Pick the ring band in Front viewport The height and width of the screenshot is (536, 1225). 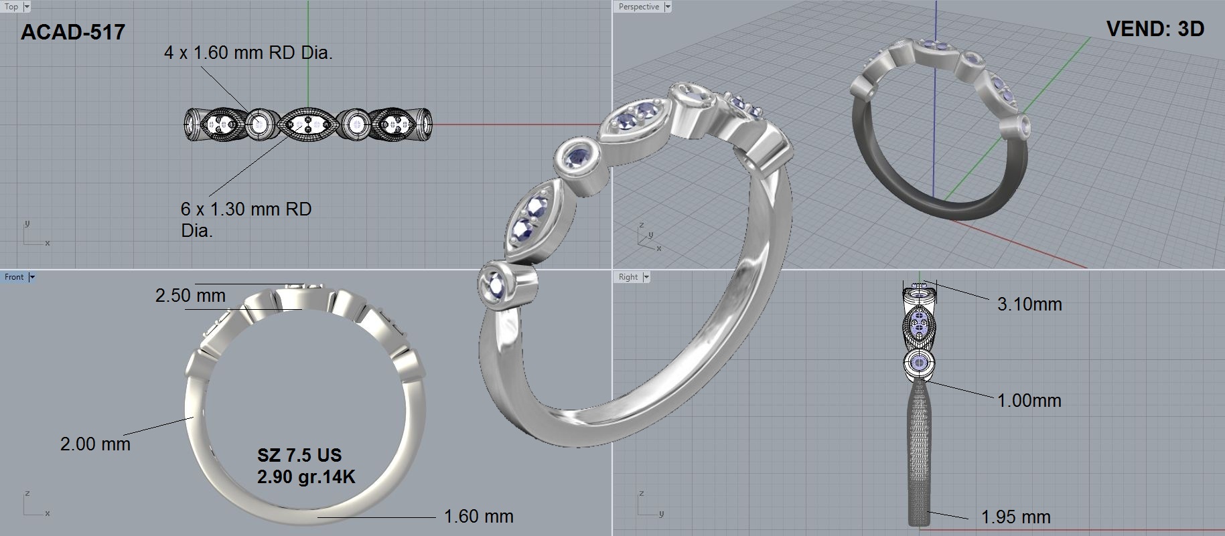click(305, 405)
